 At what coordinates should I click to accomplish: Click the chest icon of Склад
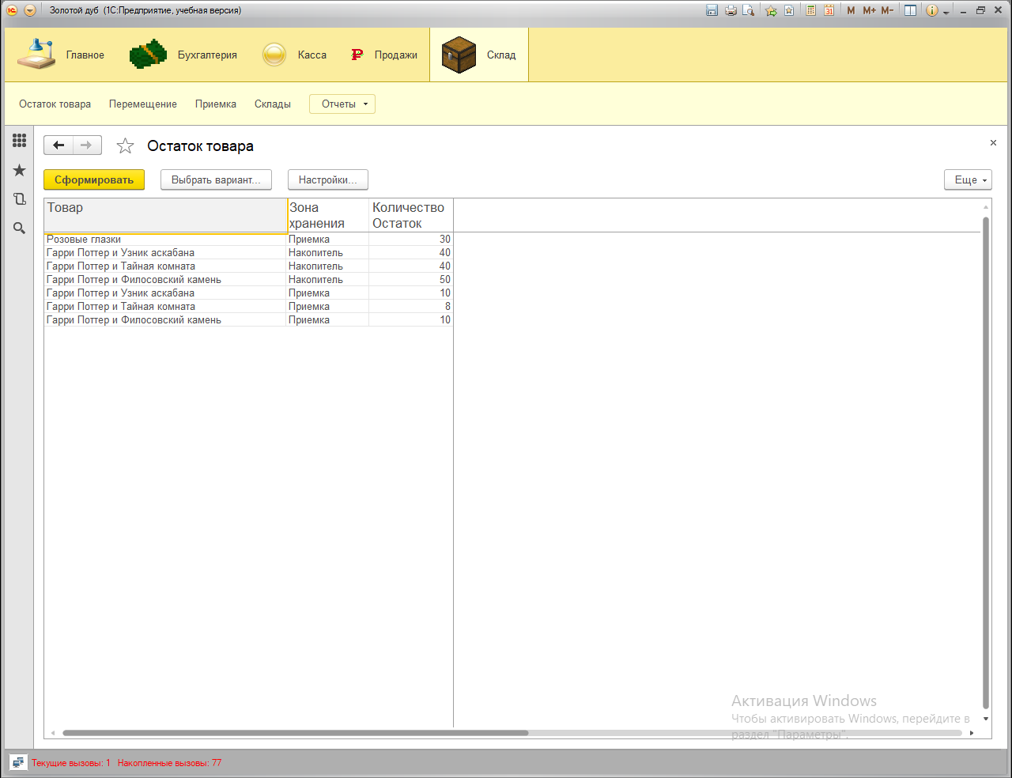(459, 55)
